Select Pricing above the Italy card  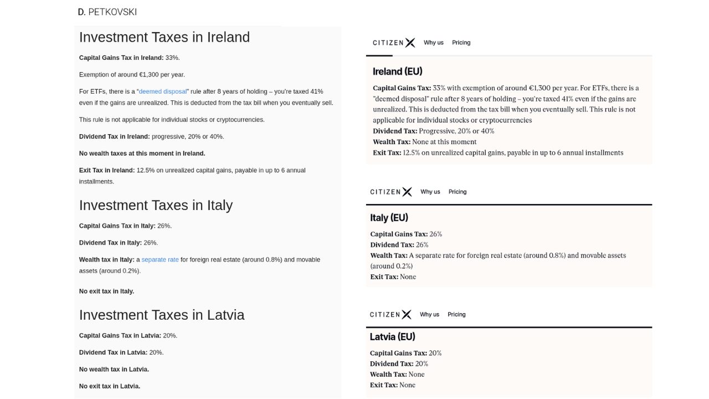pos(458,192)
